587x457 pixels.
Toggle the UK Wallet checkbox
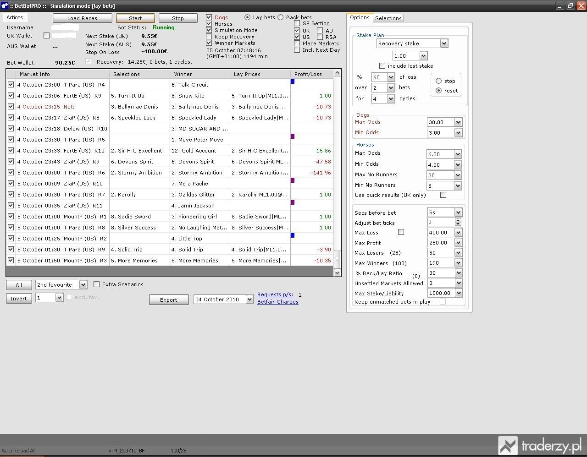point(46,36)
